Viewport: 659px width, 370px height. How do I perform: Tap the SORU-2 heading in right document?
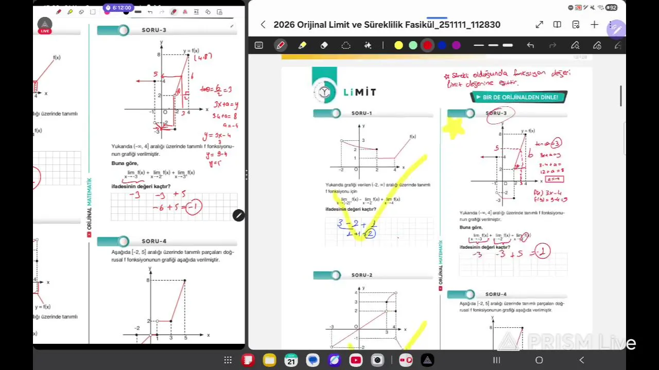361,275
